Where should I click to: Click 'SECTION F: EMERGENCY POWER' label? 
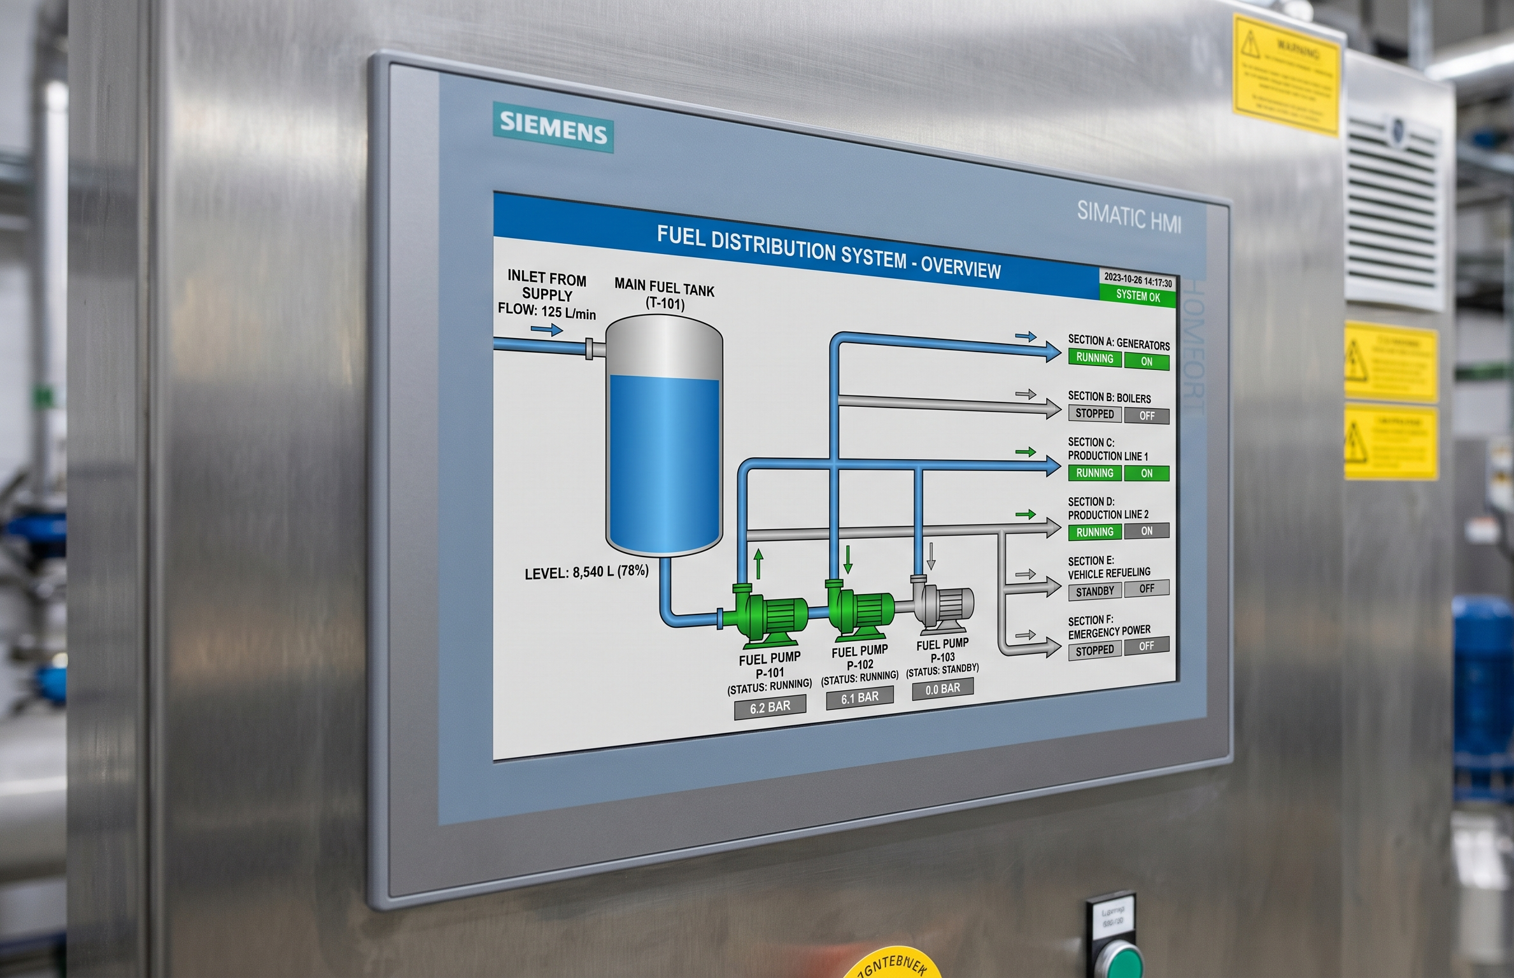coord(1109,627)
